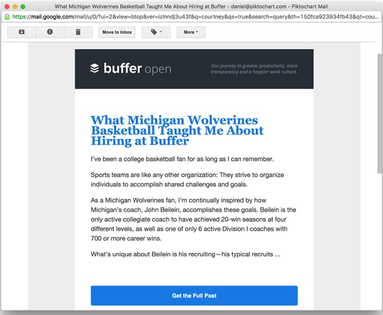Delete the email using the trash icon
383x315 pixels.
(78, 32)
